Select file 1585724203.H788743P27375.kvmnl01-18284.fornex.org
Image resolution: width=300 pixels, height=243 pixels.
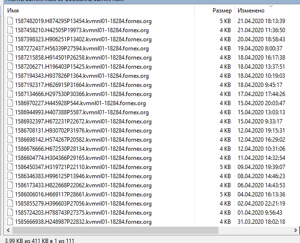(83, 213)
